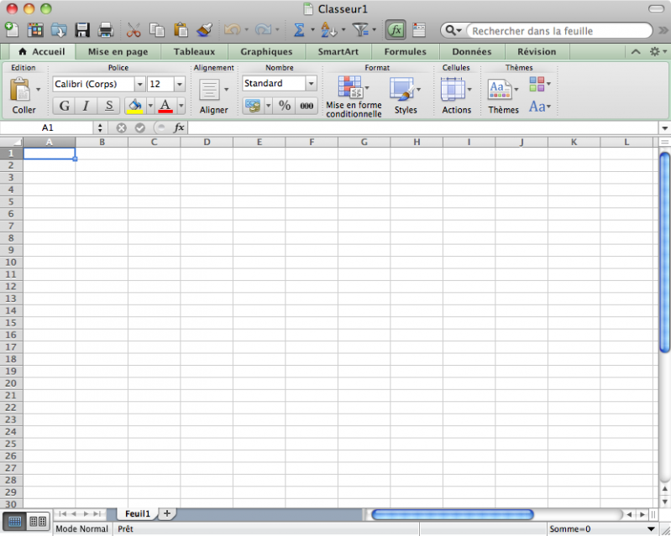Click the Print icon in toolbar
Screen dimensions: 671x536
pyautogui.click(x=106, y=30)
